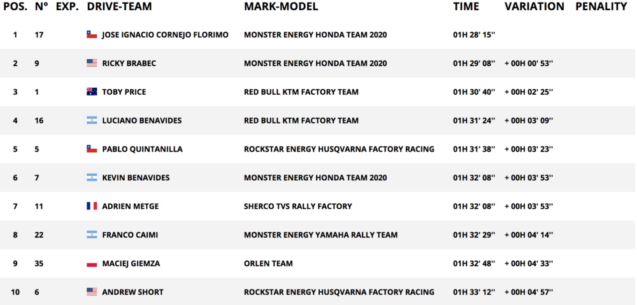Open rider Pablo Quintanilla's name
This screenshot has height=305, width=637.
click(142, 149)
